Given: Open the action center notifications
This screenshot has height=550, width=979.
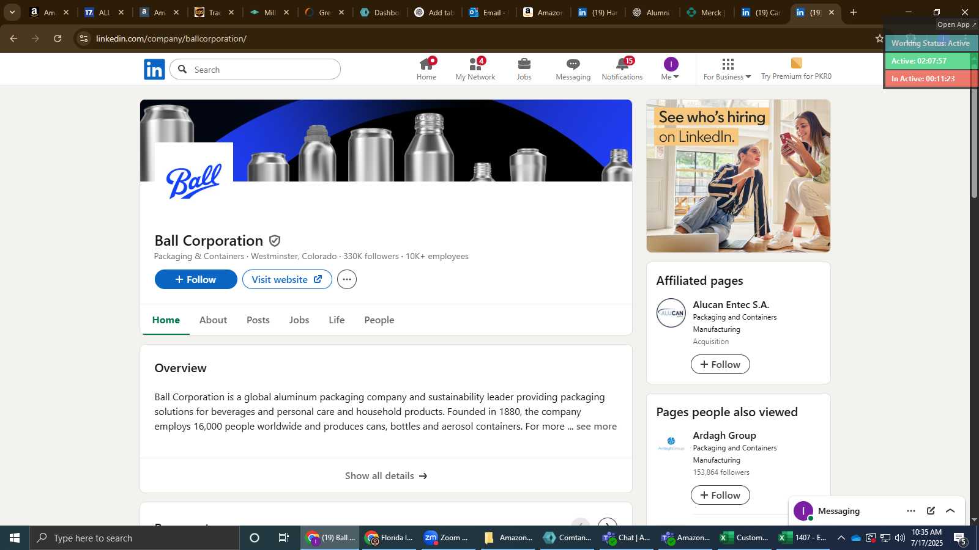Looking at the screenshot, I should (x=960, y=538).
